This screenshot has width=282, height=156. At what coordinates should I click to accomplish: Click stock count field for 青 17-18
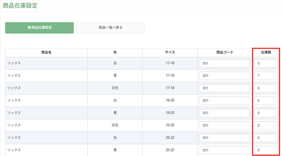tap(266, 76)
